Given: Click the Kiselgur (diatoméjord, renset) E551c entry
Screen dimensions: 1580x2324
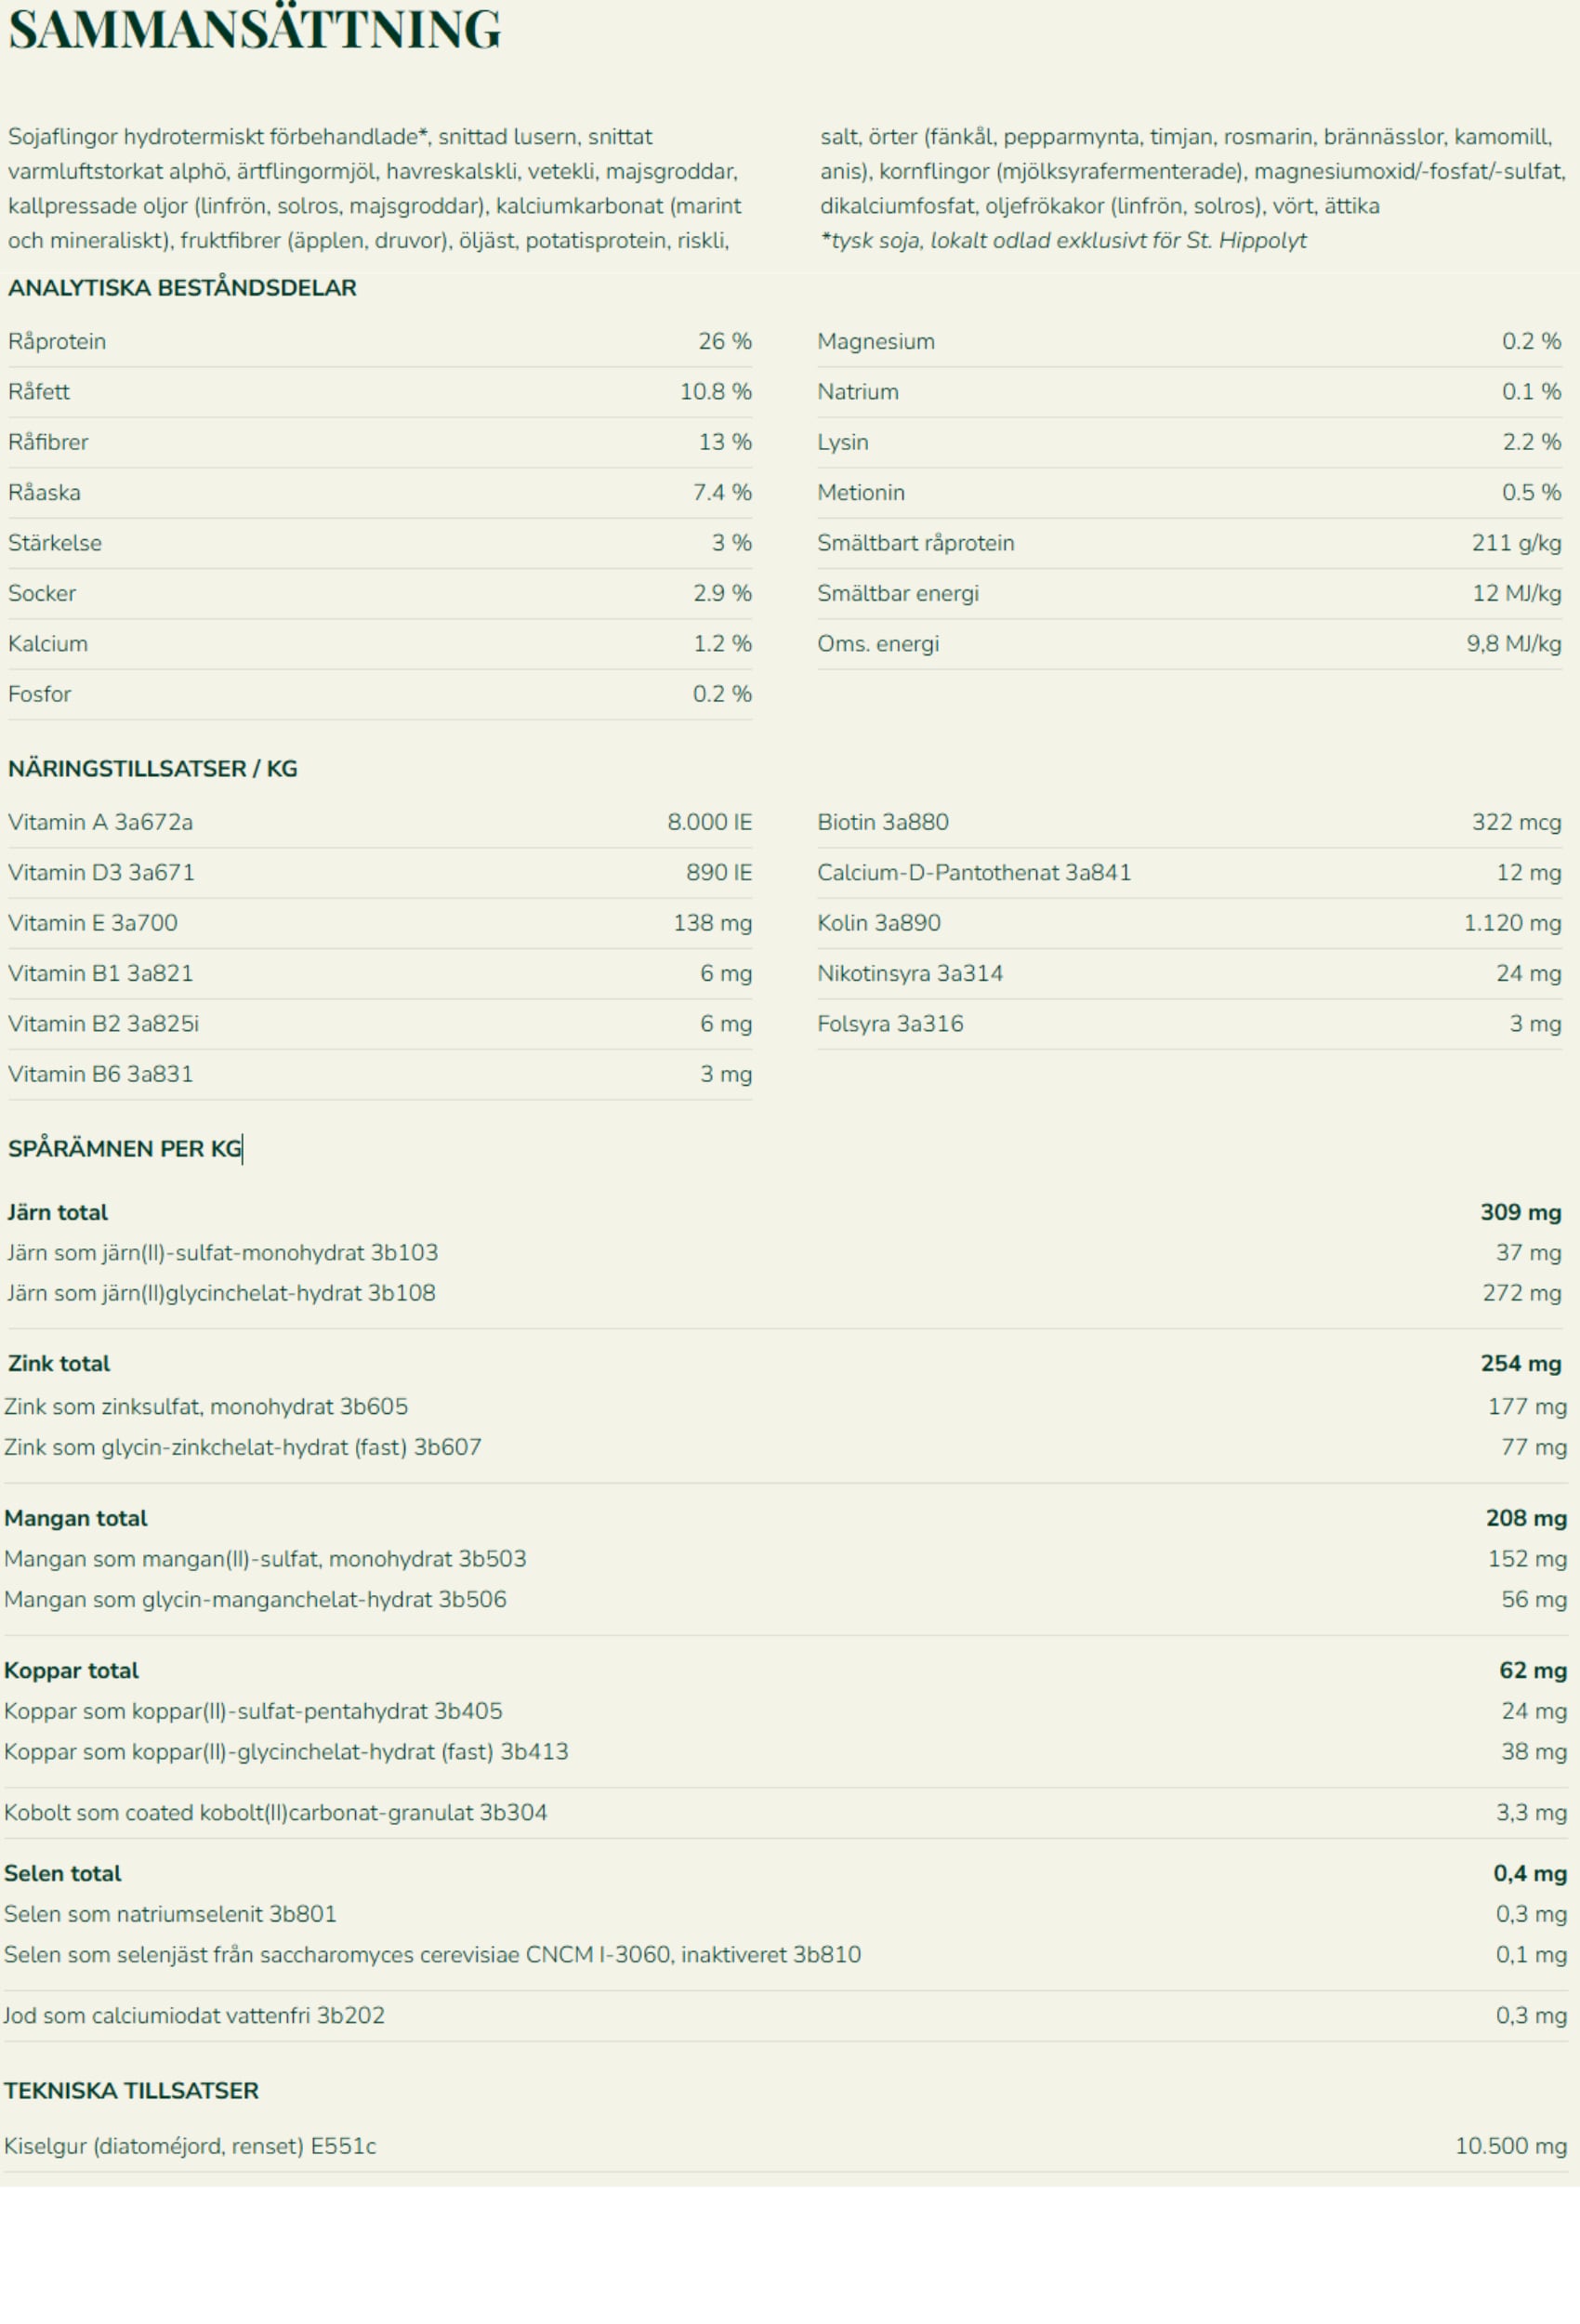Looking at the screenshot, I should (x=190, y=2146).
